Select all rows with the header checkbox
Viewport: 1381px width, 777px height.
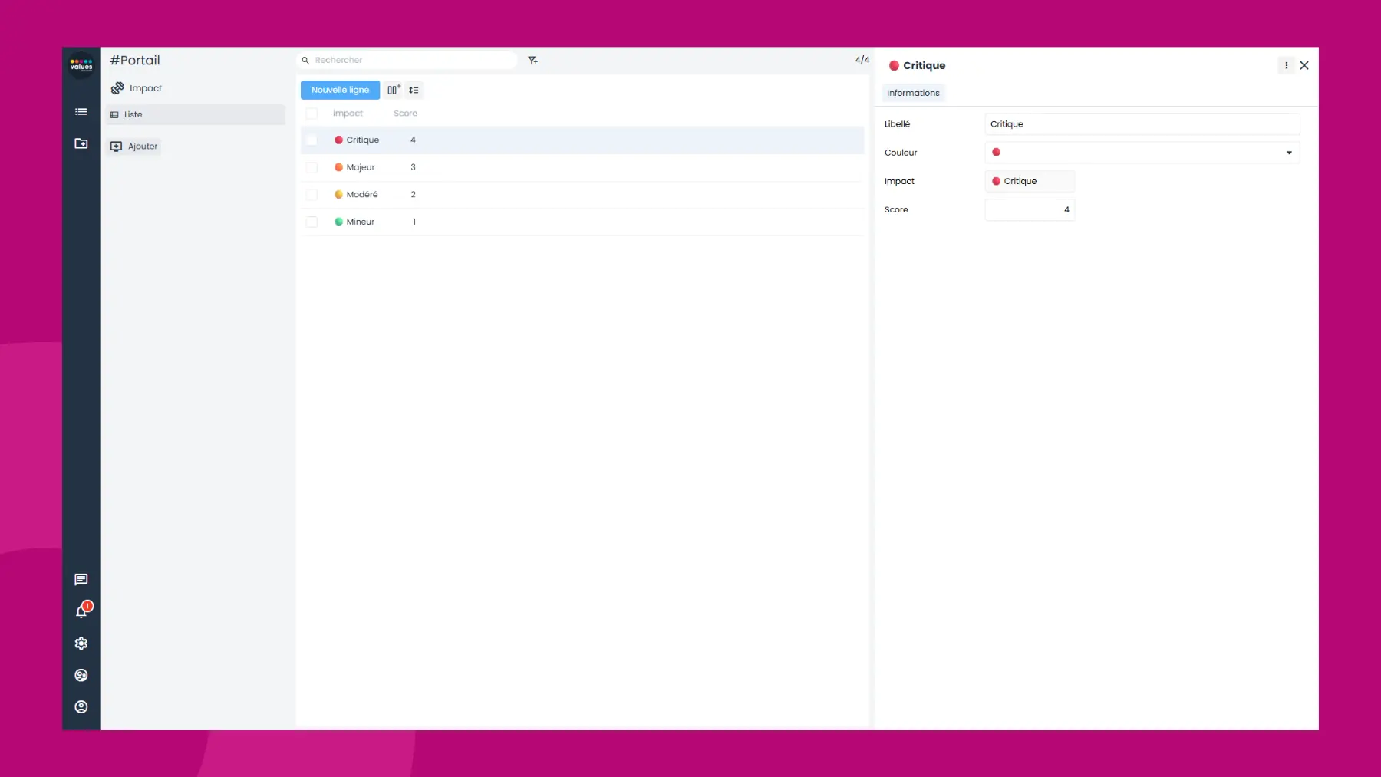coord(312,113)
